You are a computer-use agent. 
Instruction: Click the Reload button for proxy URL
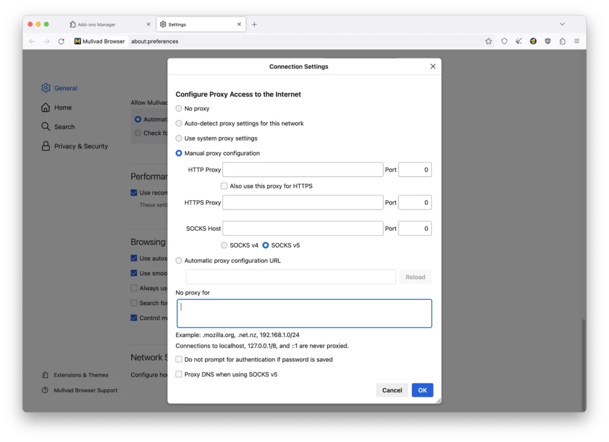coord(415,277)
